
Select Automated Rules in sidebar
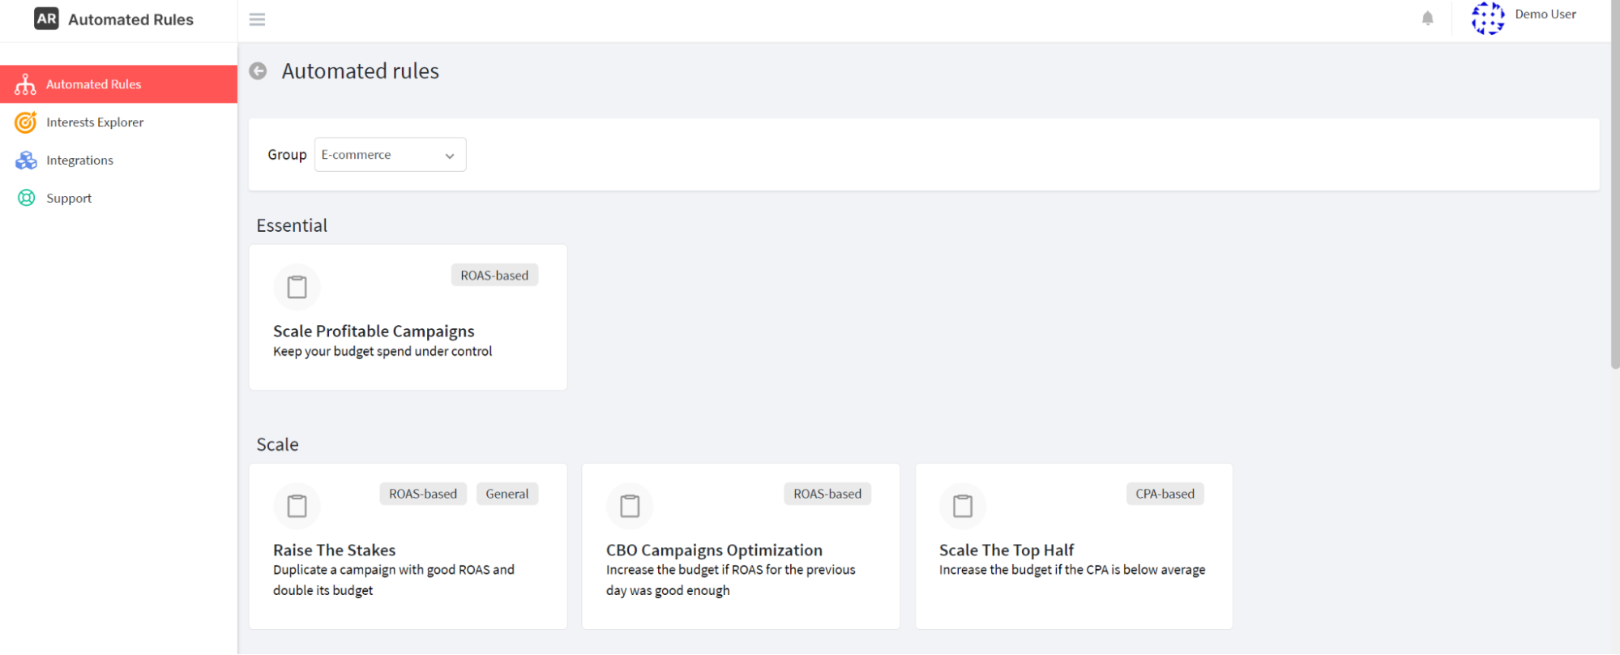pyautogui.click(x=118, y=84)
